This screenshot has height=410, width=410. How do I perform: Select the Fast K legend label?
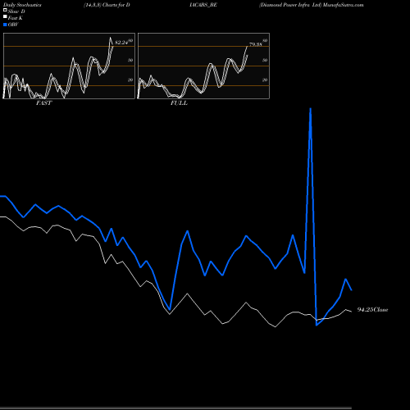16,18
